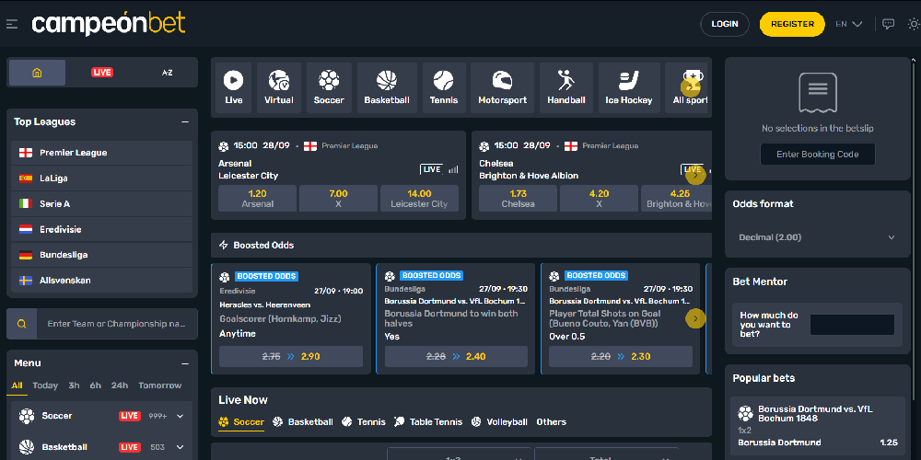Open the EN language selector
Viewport: 921px width, 460px height.
point(848,24)
